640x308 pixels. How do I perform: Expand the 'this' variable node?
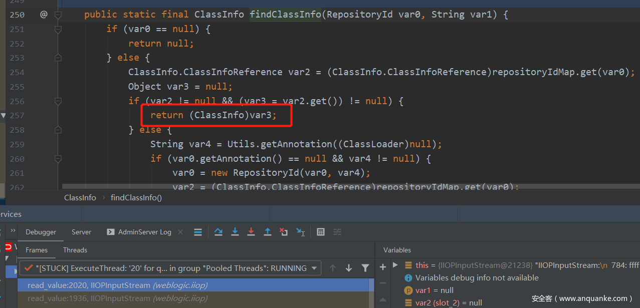click(395, 265)
